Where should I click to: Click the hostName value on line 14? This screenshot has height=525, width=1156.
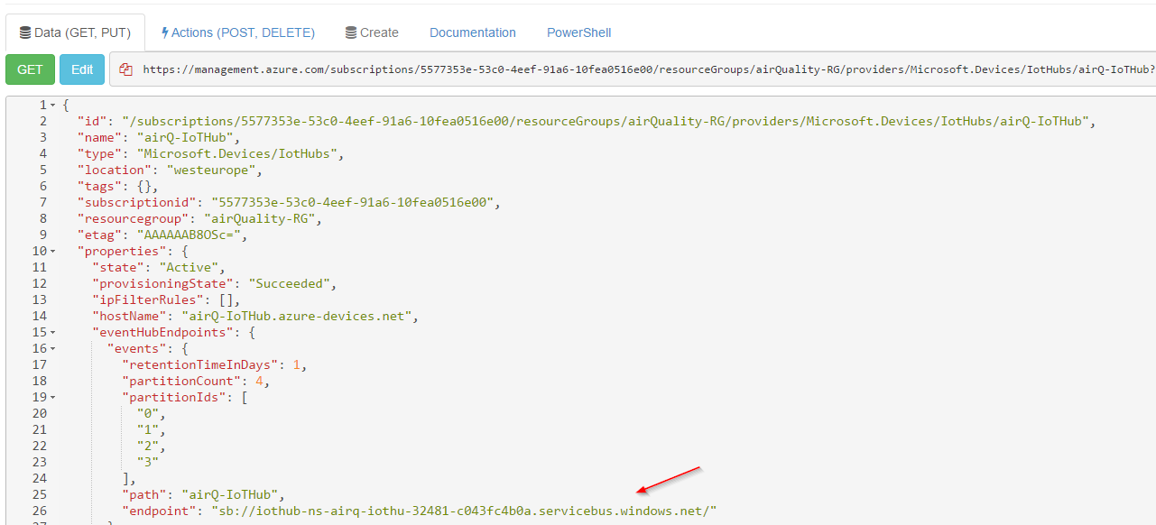296,316
